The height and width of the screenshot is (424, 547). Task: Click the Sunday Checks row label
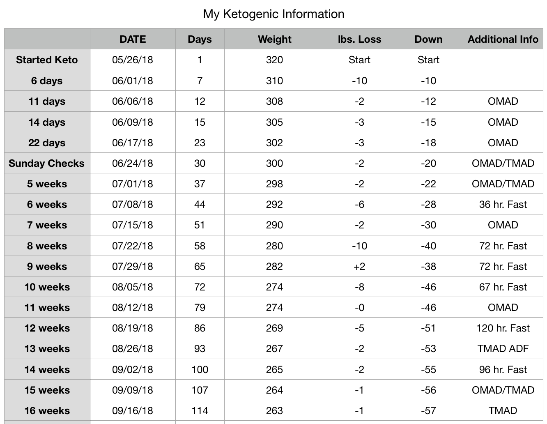click(47, 163)
